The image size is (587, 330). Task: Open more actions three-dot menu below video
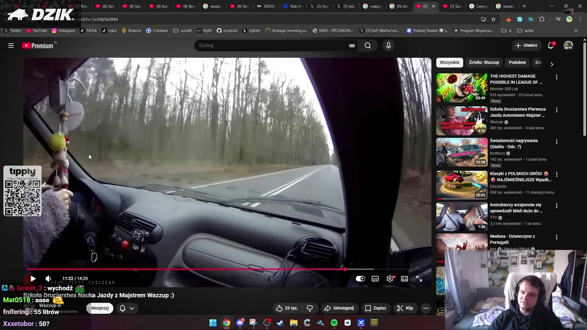pyautogui.click(x=426, y=308)
